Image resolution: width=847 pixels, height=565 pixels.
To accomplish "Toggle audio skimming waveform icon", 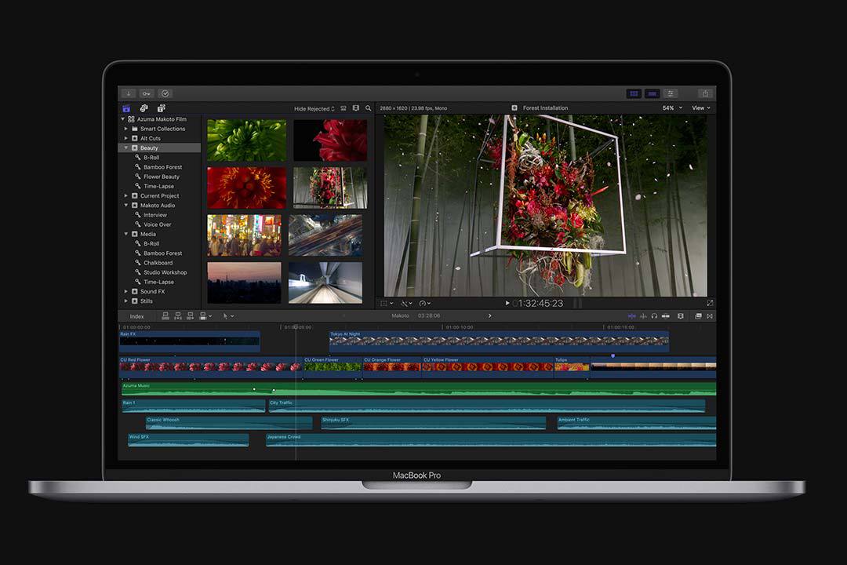I will pyautogui.click(x=643, y=315).
